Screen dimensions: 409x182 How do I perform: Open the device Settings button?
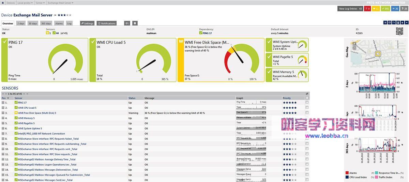click(x=87, y=24)
